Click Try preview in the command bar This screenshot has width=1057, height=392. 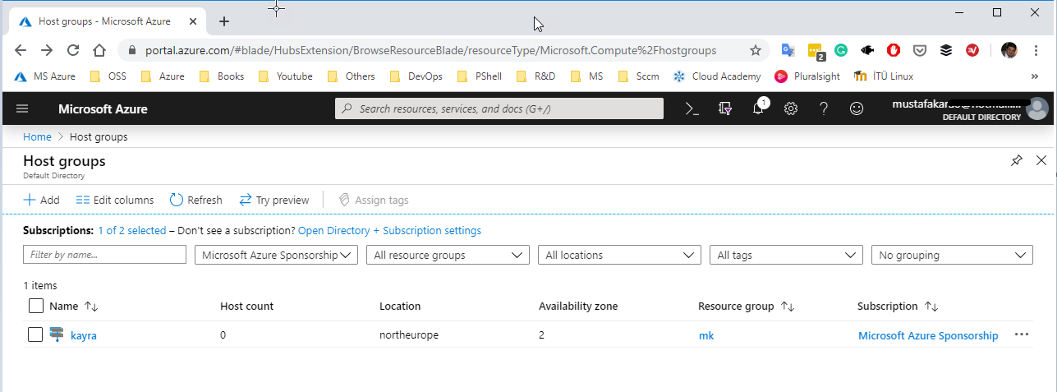tap(273, 200)
